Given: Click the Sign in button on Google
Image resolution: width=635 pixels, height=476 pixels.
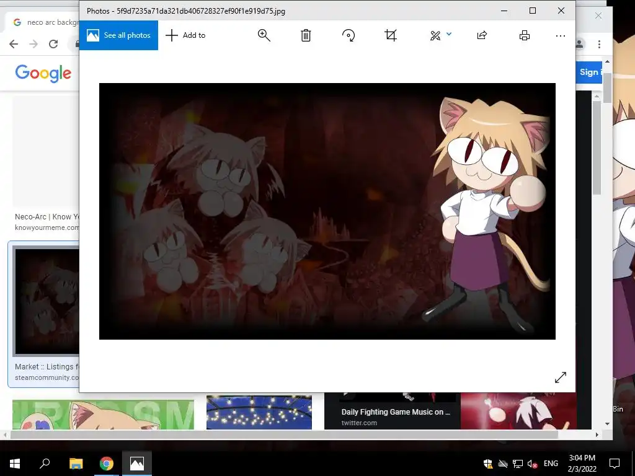Looking at the screenshot, I should click(589, 73).
